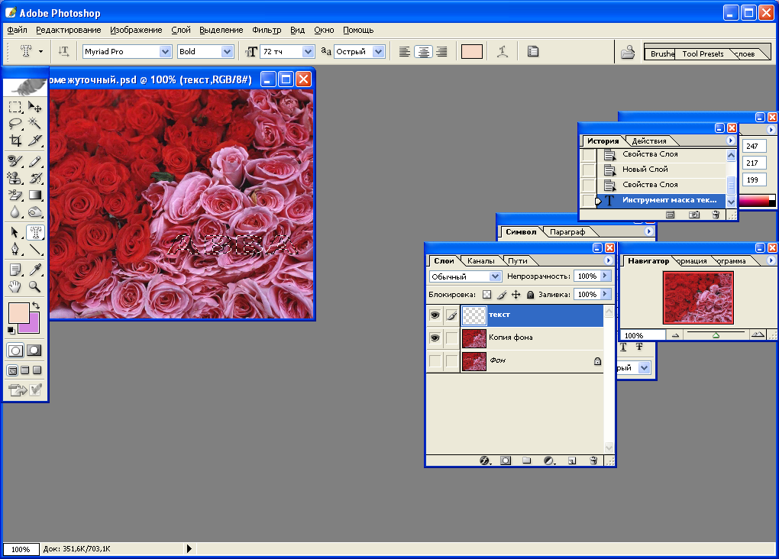Switch to Quick Mask mode

click(x=34, y=351)
